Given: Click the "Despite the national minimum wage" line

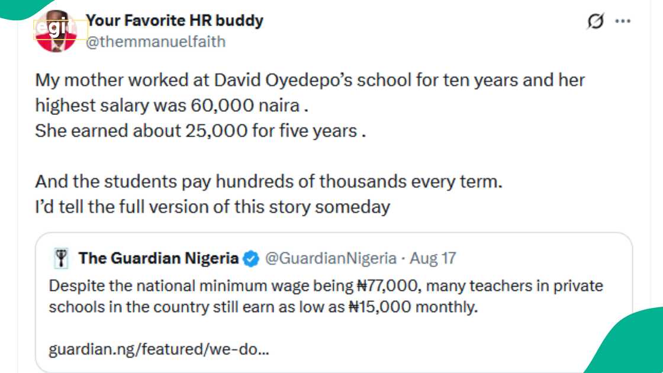Looking at the screenshot, I should (x=326, y=287).
